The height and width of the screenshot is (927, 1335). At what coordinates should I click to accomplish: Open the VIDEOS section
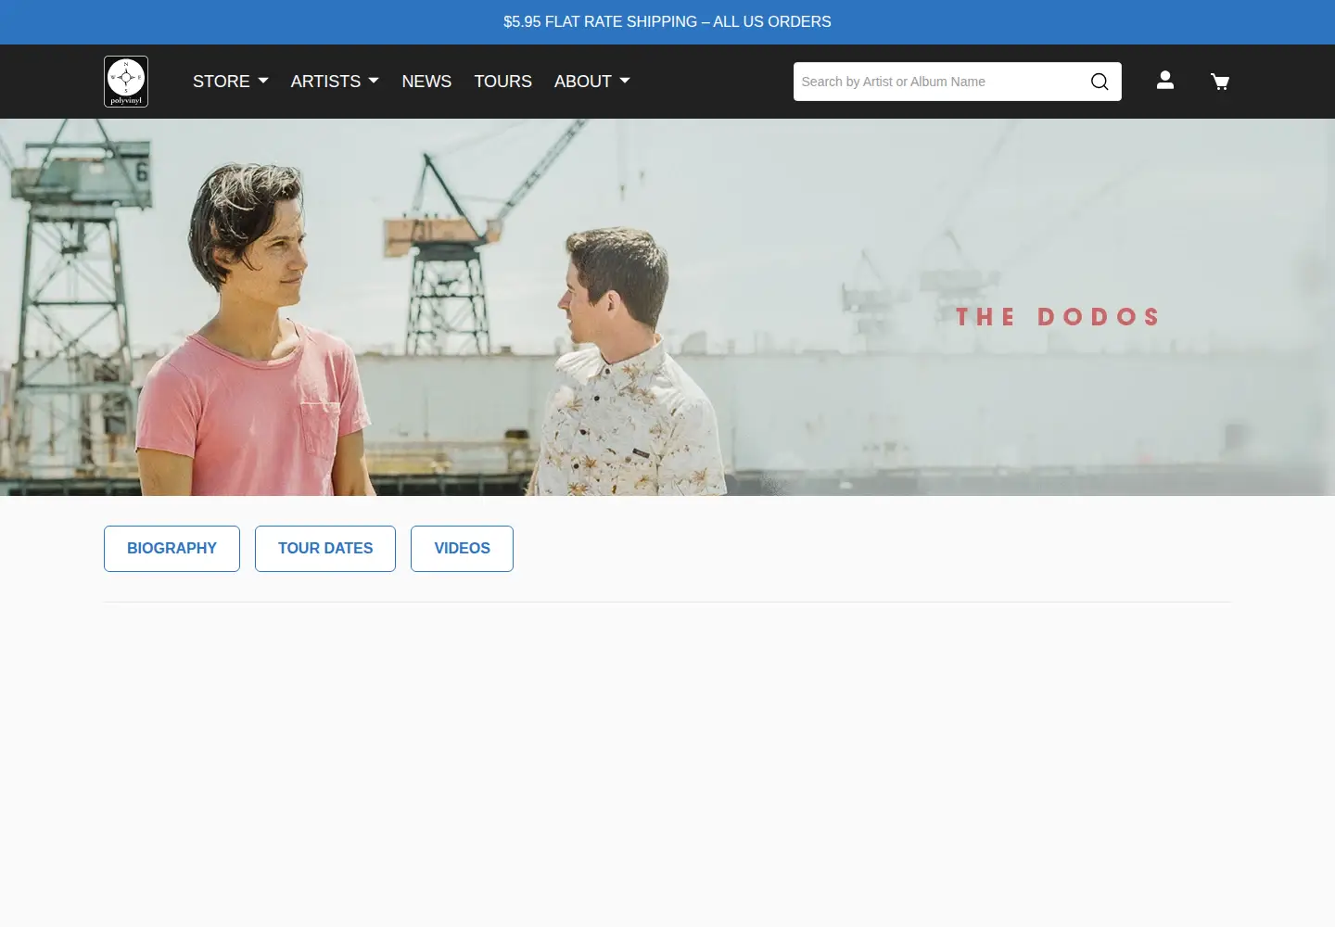pos(462,549)
